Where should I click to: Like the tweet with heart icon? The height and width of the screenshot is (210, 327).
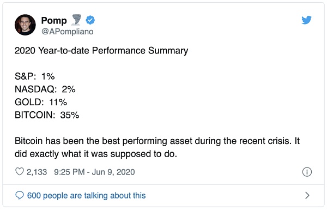(20, 172)
